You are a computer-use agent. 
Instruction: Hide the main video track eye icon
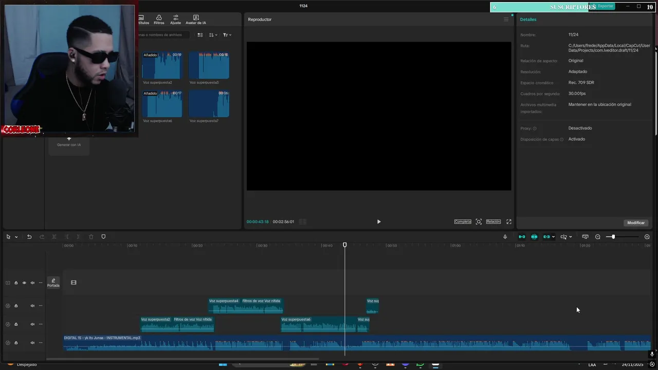(x=24, y=283)
